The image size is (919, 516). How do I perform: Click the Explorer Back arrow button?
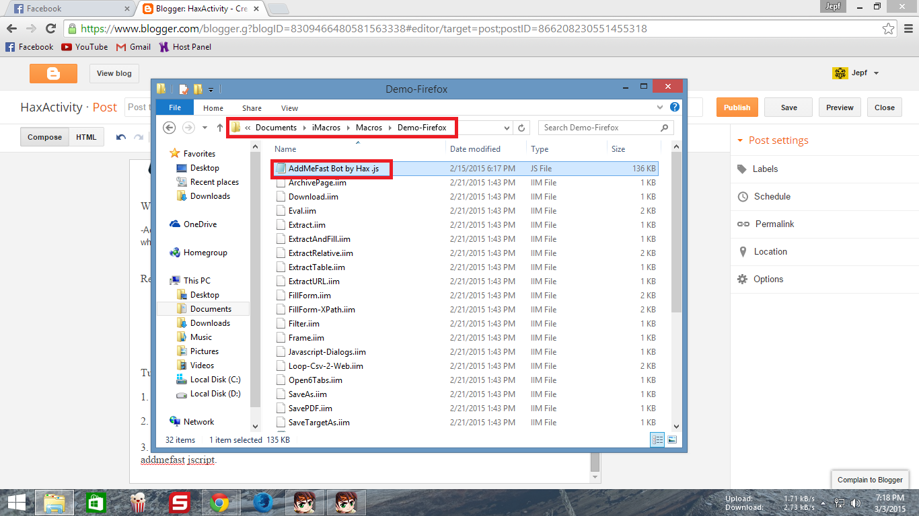(x=170, y=128)
